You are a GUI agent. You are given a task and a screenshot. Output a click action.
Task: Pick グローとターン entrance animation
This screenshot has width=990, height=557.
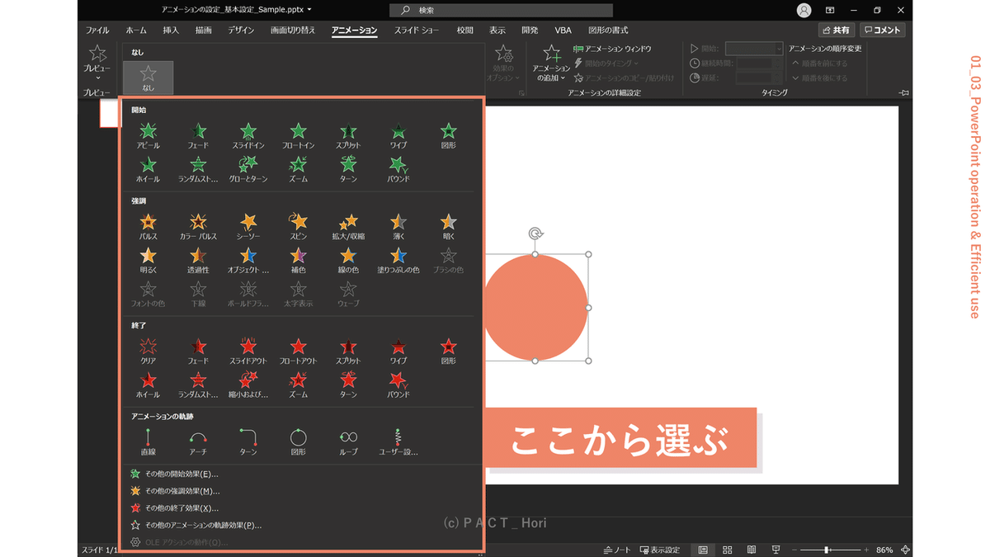[x=248, y=170]
